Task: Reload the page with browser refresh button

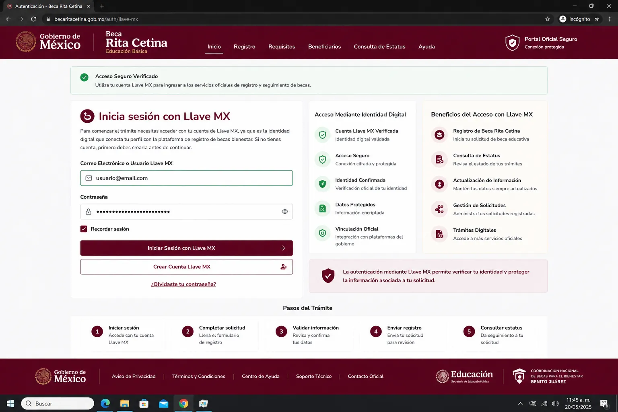Action: coord(33,19)
